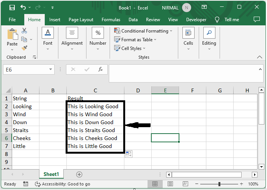Open the Editing group search icon
Screen dimensions: 267x190
[209, 33]
